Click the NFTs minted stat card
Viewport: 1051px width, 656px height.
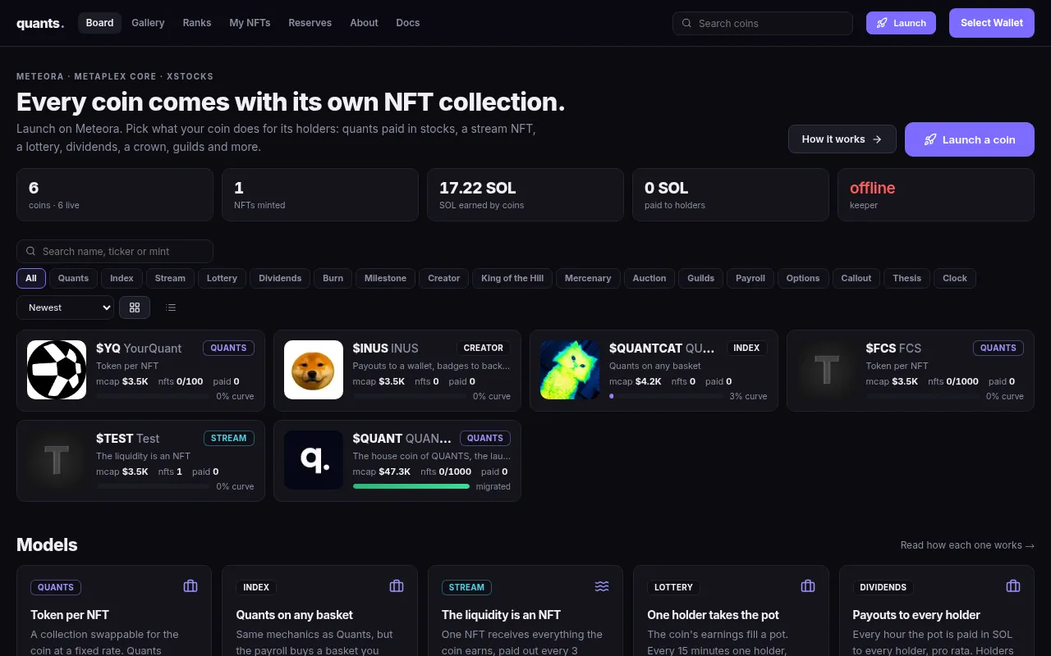coord(320,195)
